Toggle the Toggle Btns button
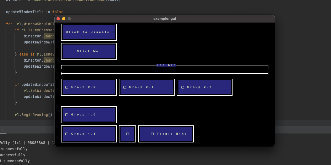This screenshot has height=165, width=331. (x=166, y=134)
